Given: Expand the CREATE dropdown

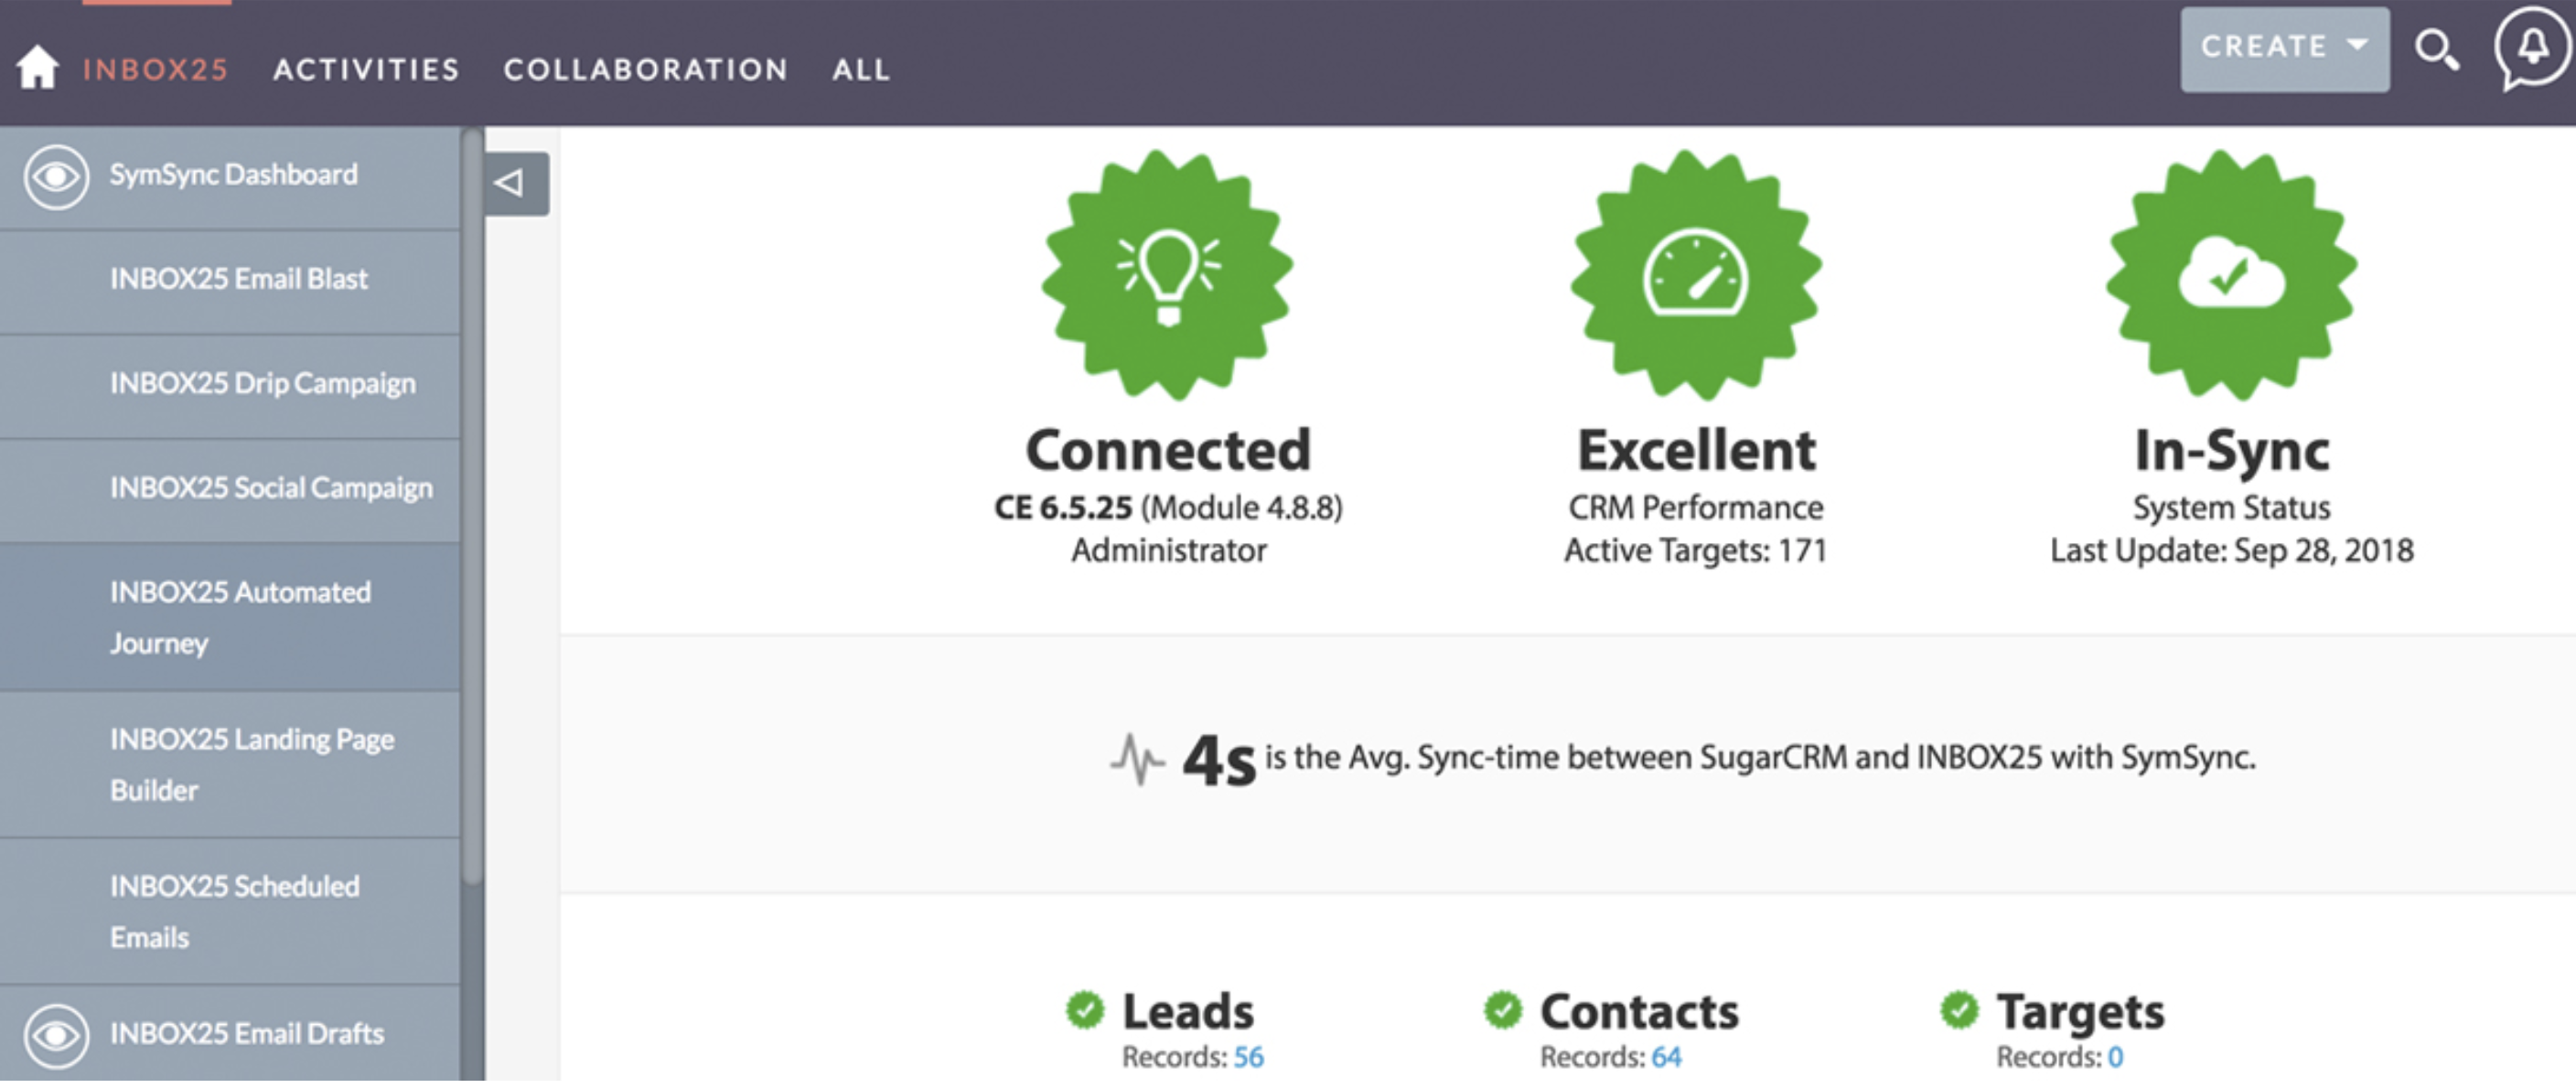Looking at the screenshot, I should click(x=2284, y=48).
